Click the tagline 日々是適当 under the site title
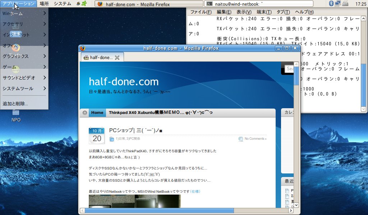Screen dimensions: 368x215 (x=129, y=92)
